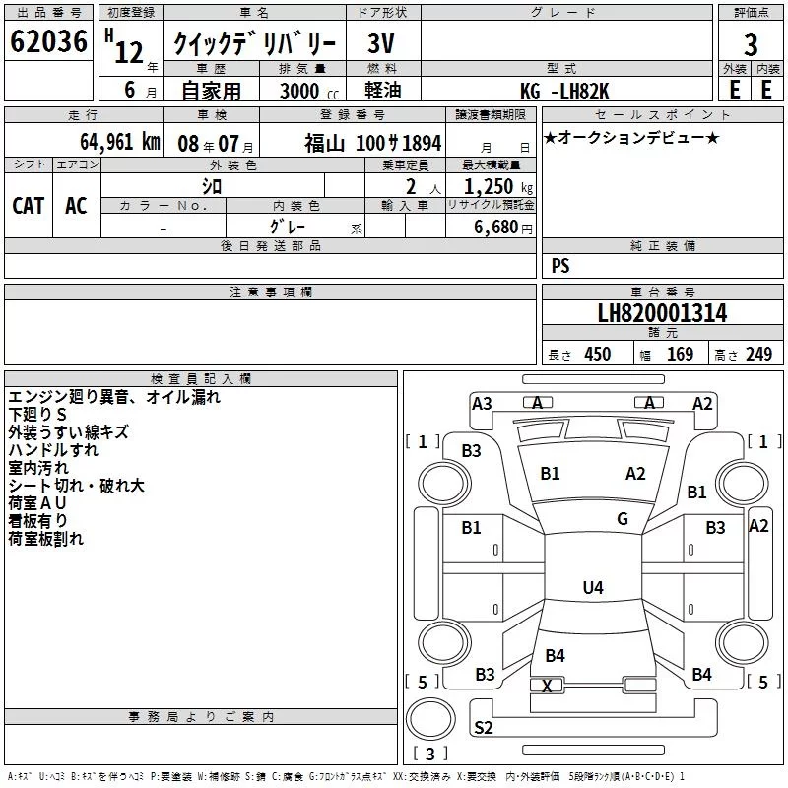
Task: Select the inspection date 08年07月
Action: click(216, 144)
